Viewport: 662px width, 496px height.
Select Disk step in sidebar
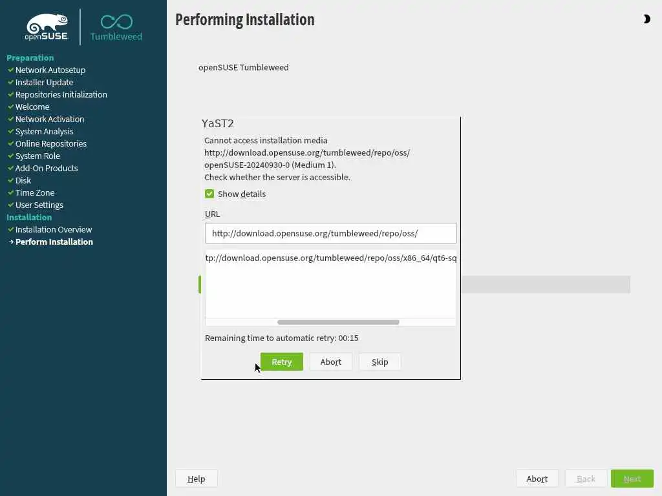(x=23, y=180)
